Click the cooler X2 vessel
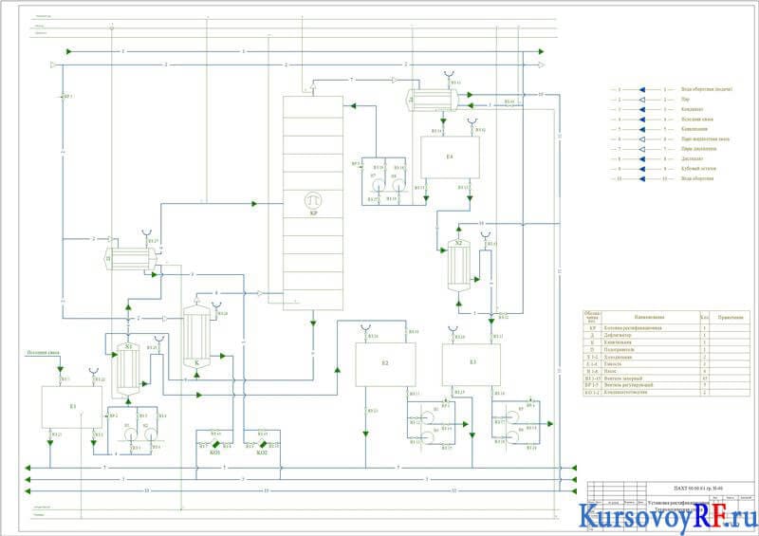 click(x=459, y=266)
